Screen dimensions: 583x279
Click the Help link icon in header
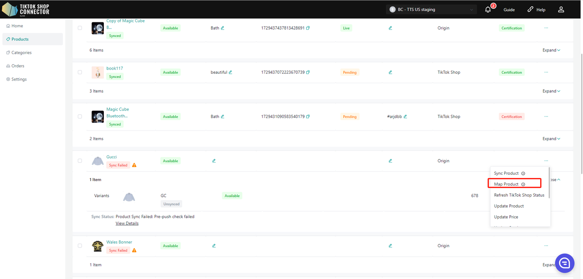(x=530, y=10)
